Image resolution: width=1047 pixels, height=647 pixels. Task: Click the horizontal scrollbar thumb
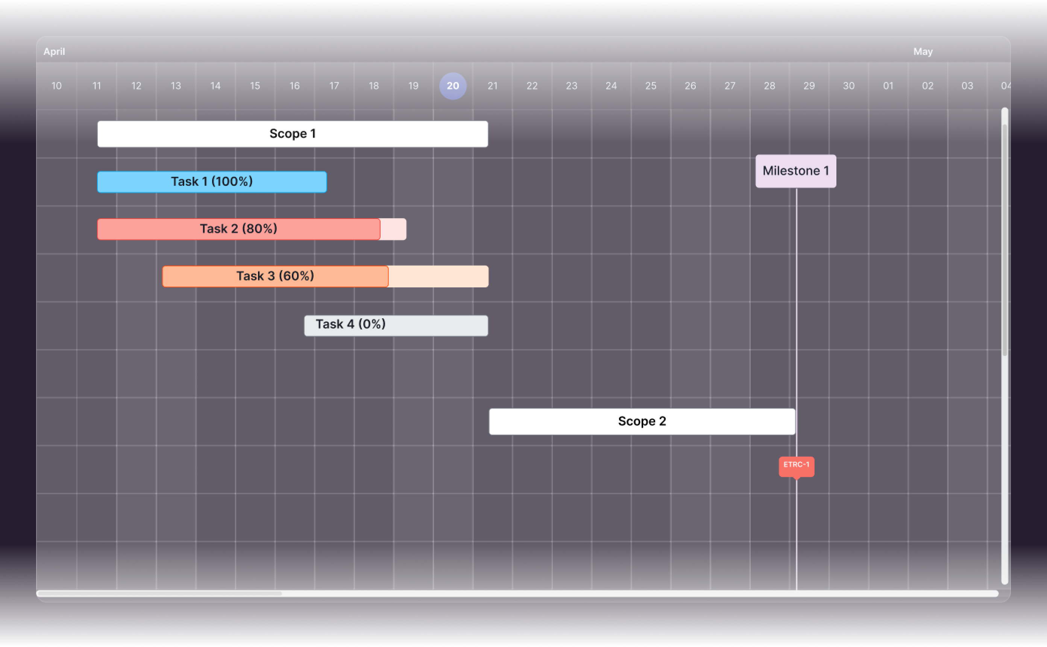tap(160, 594)
